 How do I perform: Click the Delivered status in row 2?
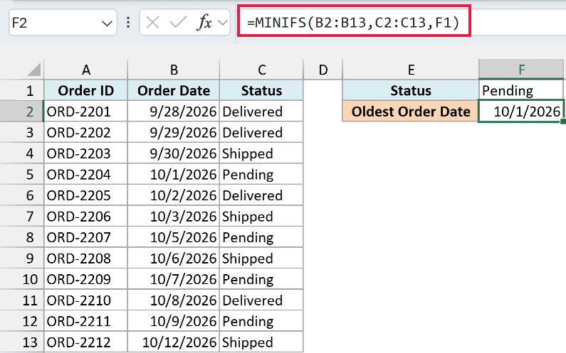coord(261,112)
